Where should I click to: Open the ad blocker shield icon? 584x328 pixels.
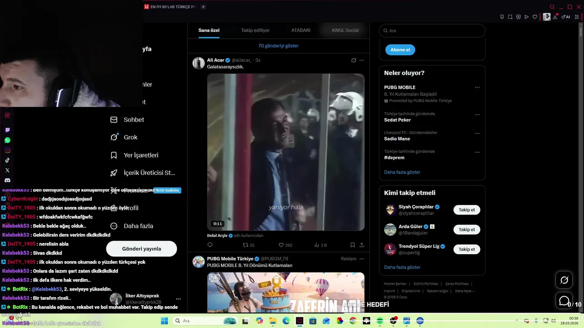[x=518, y=17]
